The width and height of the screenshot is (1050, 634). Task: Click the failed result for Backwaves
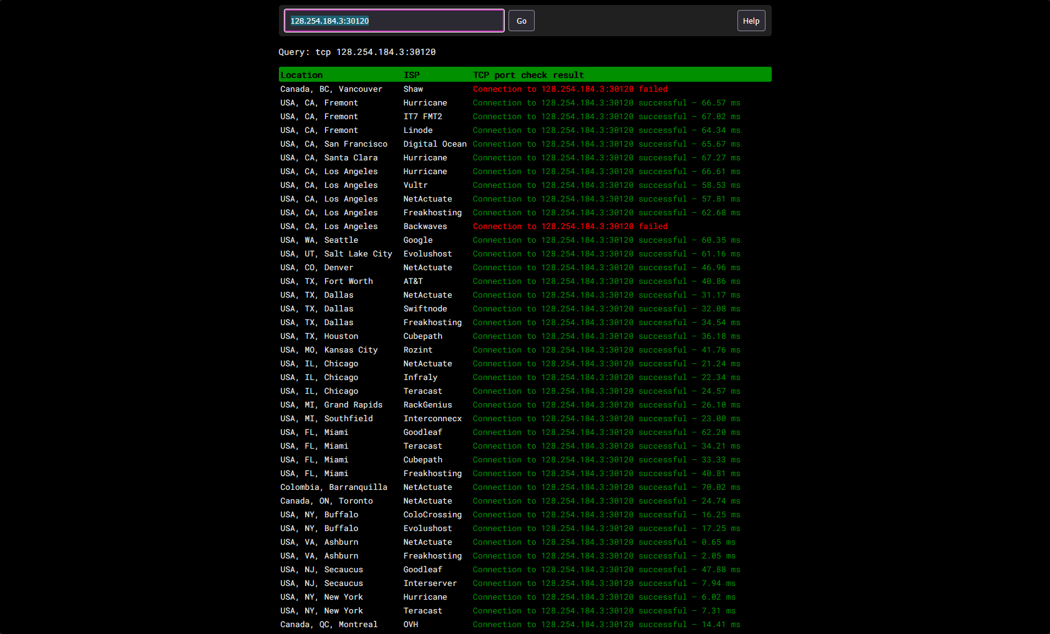coord(570,227)
